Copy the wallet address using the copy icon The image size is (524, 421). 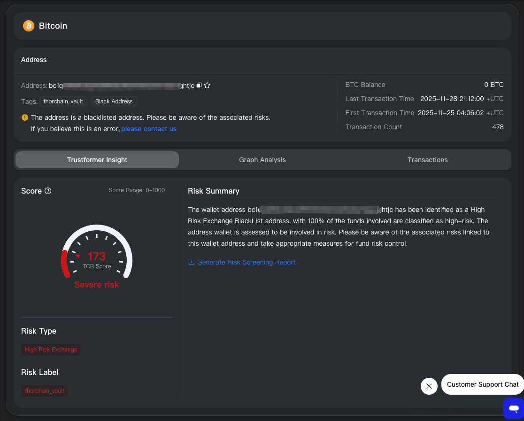[198, 85]
